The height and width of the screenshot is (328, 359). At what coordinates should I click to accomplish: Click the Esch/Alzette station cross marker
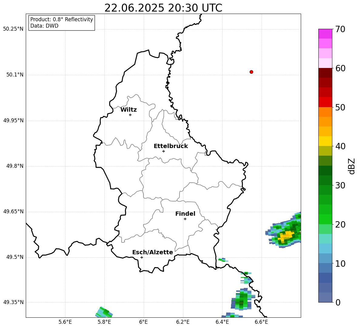142,257
